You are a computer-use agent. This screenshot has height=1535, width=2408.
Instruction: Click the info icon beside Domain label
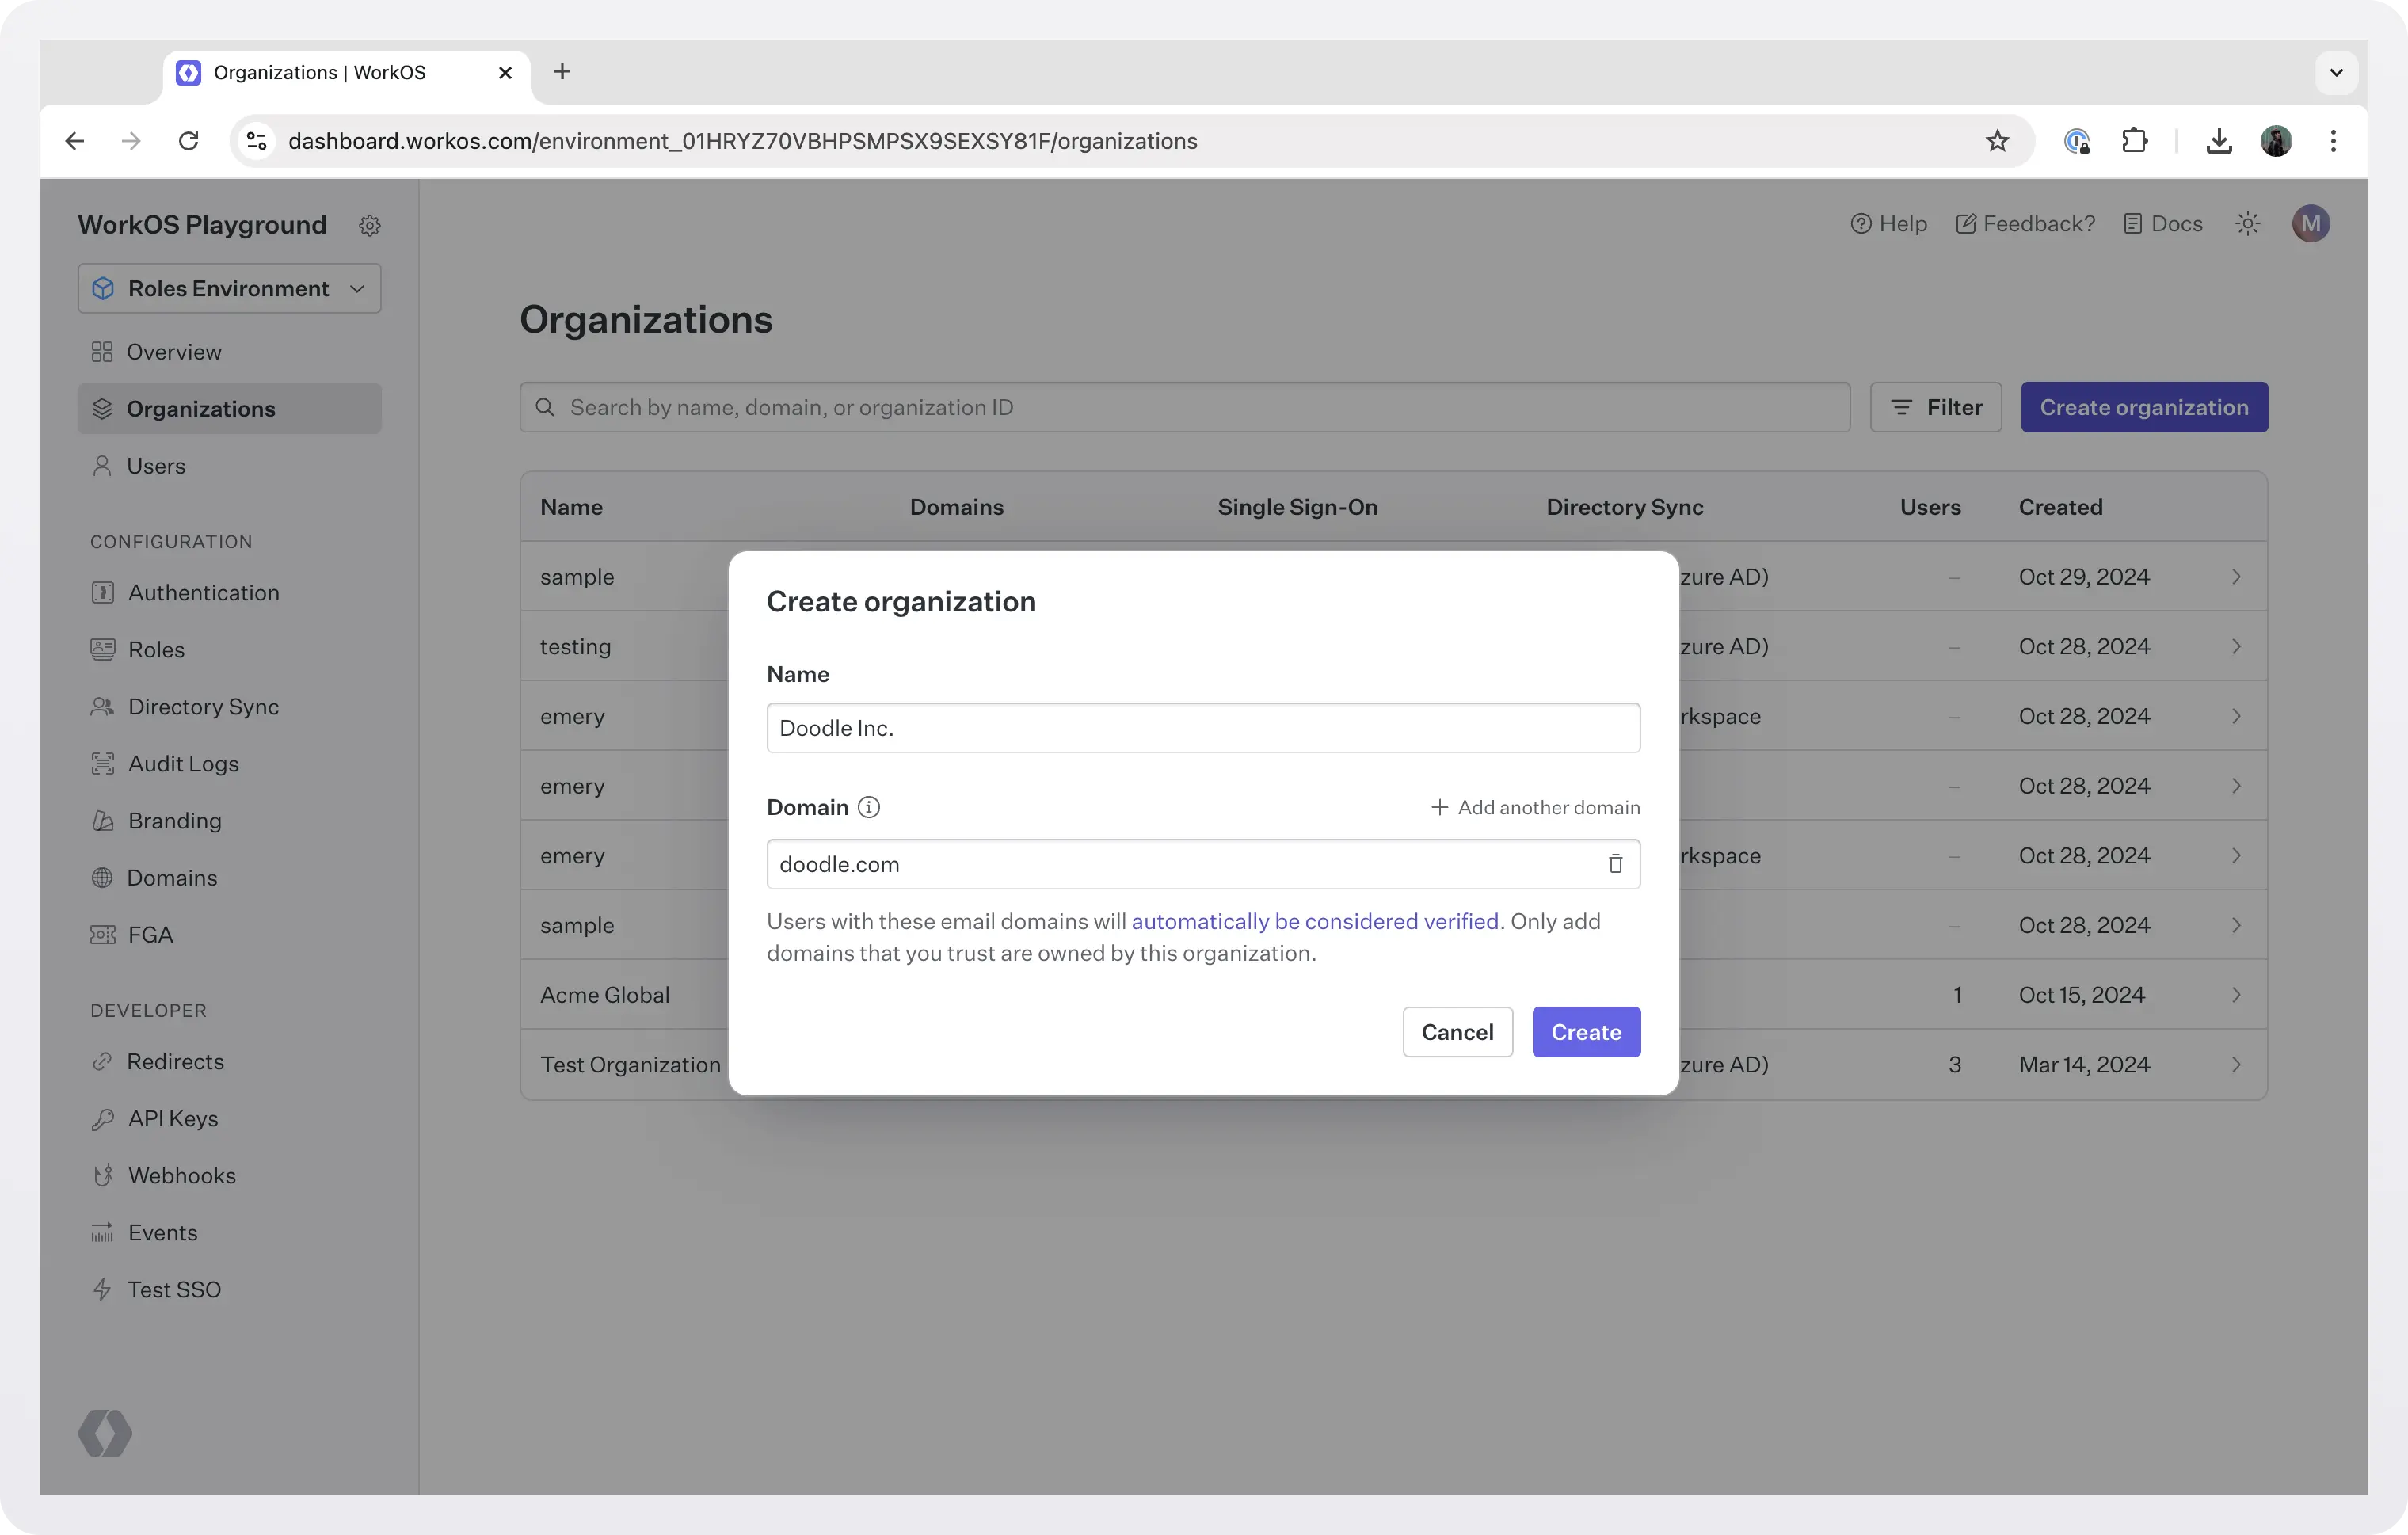(869, 807)
